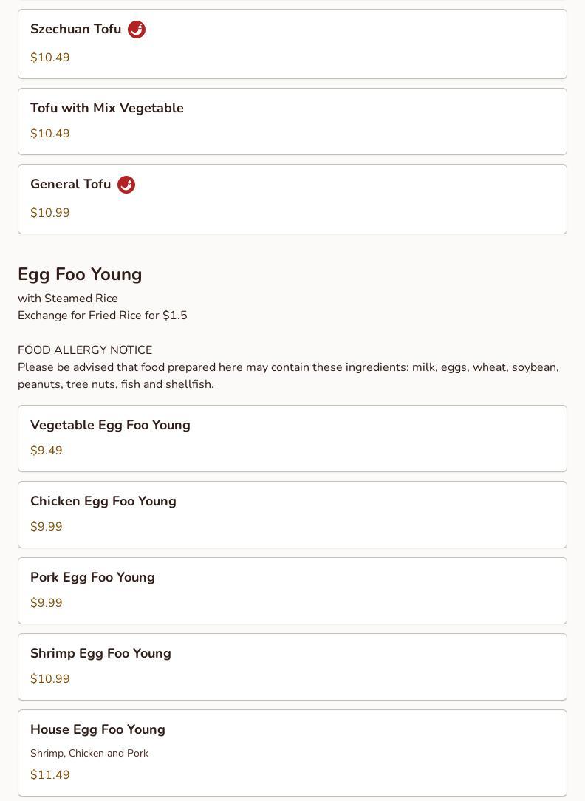Open the Szechuan Tofu menu item
Screen dimensions: 585x801
(x=292, y=44)
